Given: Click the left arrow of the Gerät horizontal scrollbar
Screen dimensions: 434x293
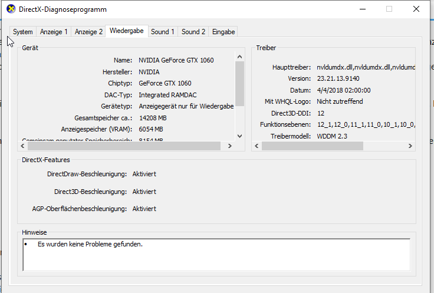Looking at the screenshot, I should tap(22, 146).
